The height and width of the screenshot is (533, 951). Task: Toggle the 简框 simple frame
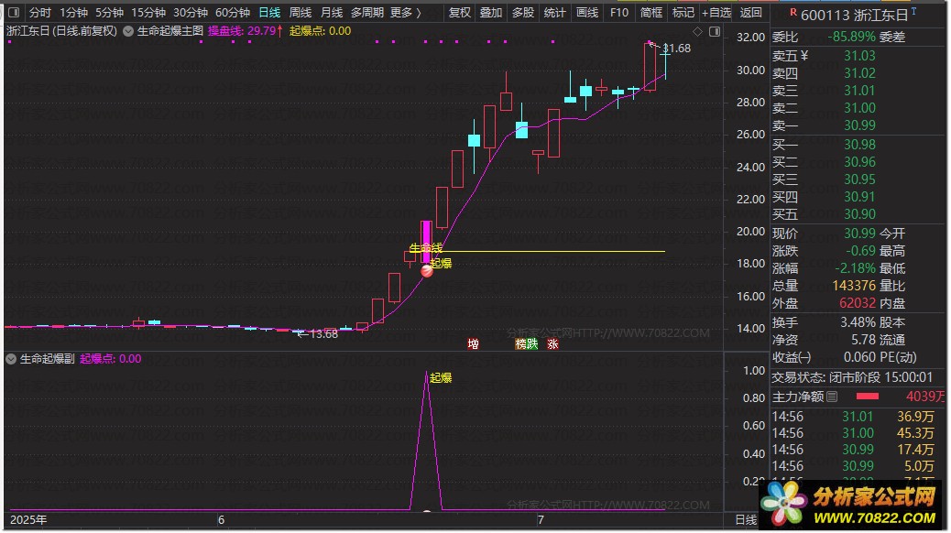[651, 12]
